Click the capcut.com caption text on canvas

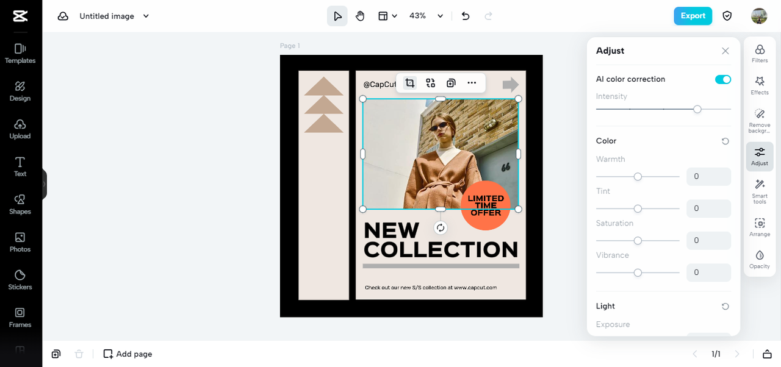431,287
